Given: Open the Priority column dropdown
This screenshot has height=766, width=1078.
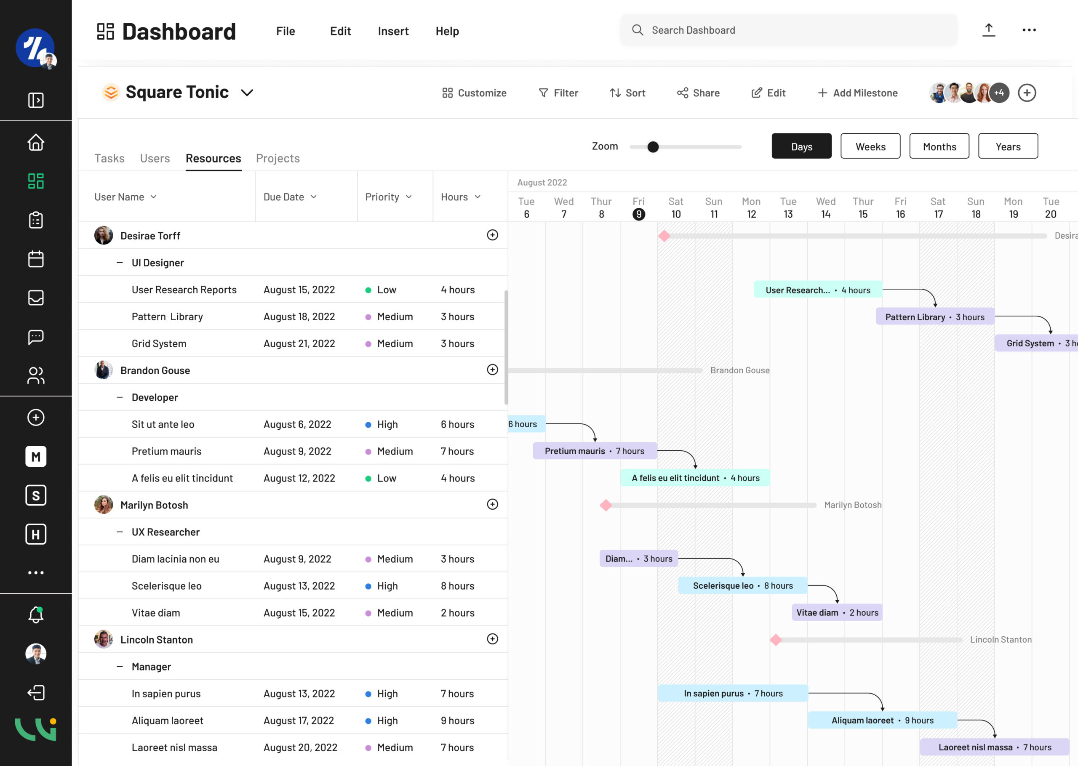Looking at the screenshot, I should tap(408, 197).
